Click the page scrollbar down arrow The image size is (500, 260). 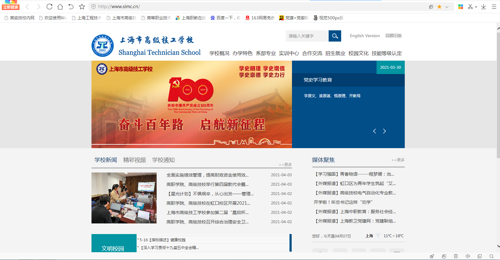(498, 246)
